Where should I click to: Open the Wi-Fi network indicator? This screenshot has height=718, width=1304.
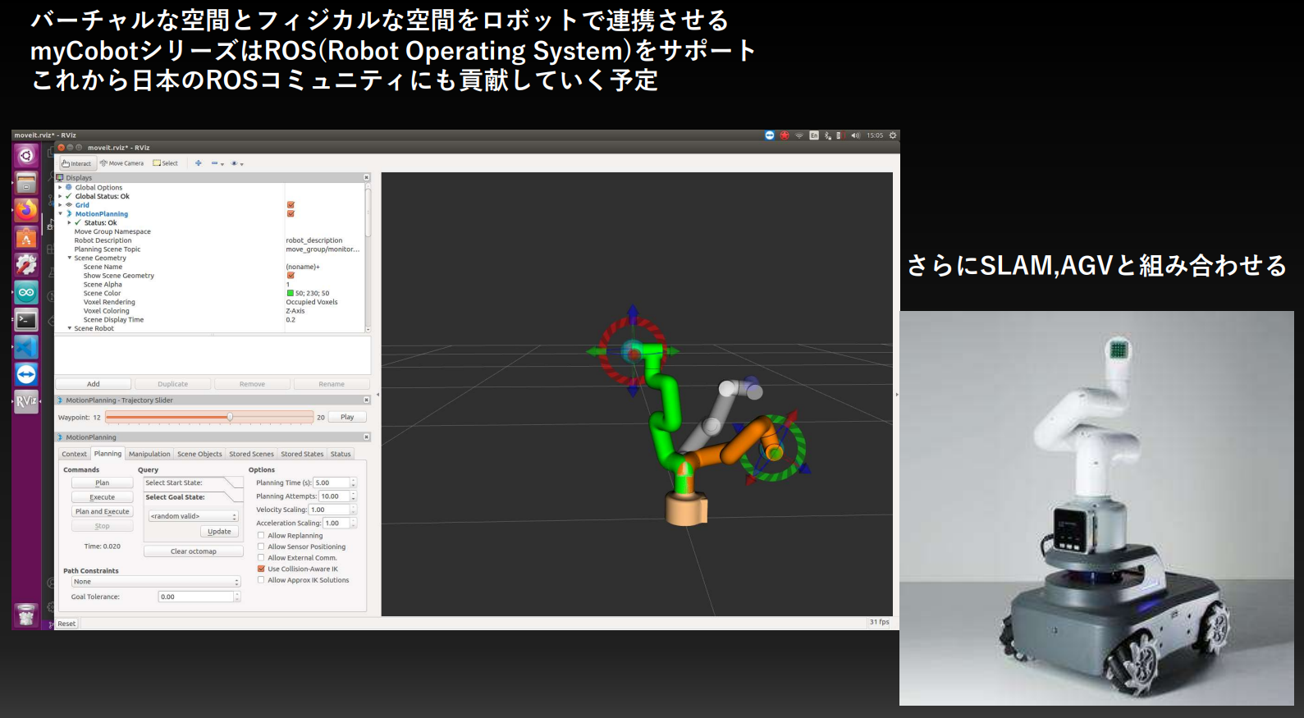(x=799, y=135)
